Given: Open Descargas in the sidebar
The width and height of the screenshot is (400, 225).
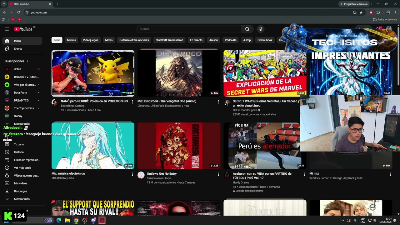Looking at the screenshot, I should [x=22, y=191].
